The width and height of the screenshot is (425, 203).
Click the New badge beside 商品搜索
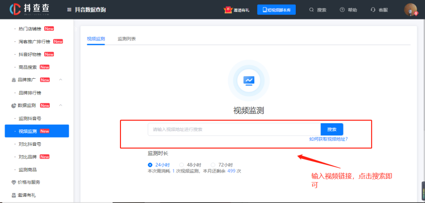[x=45, y=67]
